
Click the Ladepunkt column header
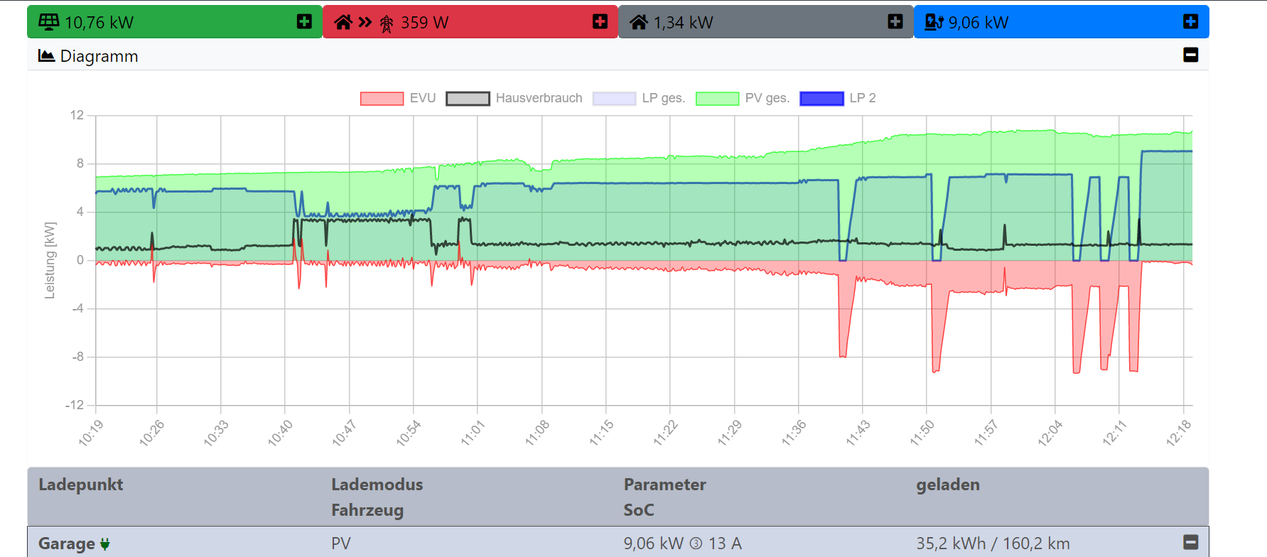(81, 485)
